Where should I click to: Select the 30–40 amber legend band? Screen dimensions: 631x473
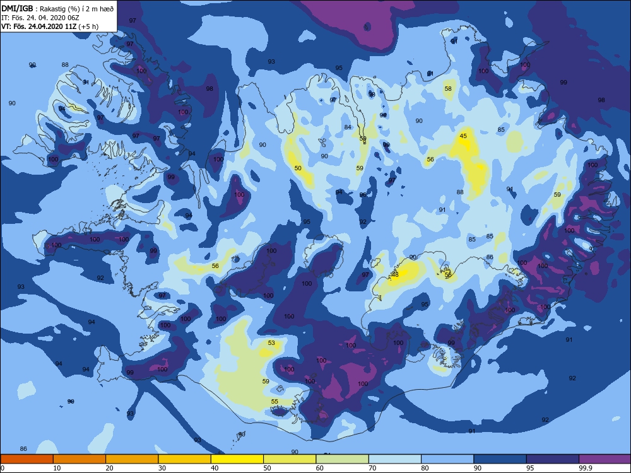click(185, 459)
